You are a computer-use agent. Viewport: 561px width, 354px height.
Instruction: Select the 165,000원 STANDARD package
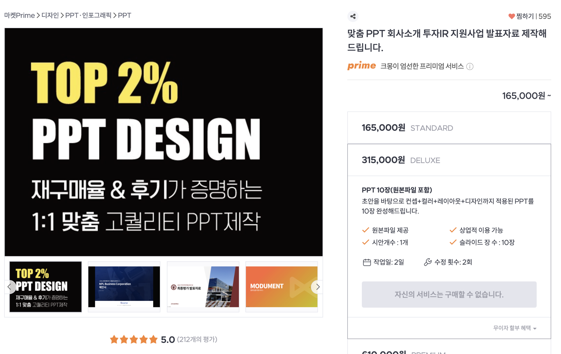click(449, 128)
